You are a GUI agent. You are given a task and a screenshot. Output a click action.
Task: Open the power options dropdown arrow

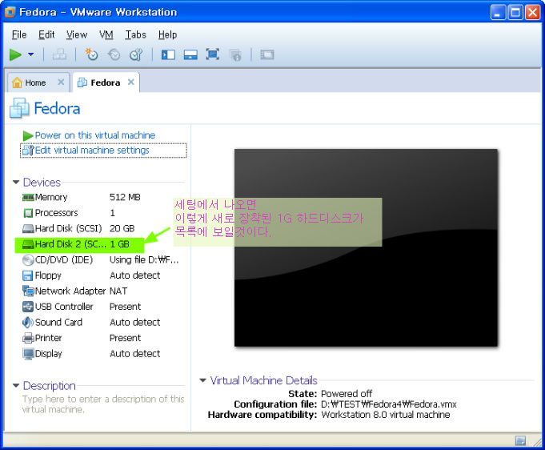point(31,54)
